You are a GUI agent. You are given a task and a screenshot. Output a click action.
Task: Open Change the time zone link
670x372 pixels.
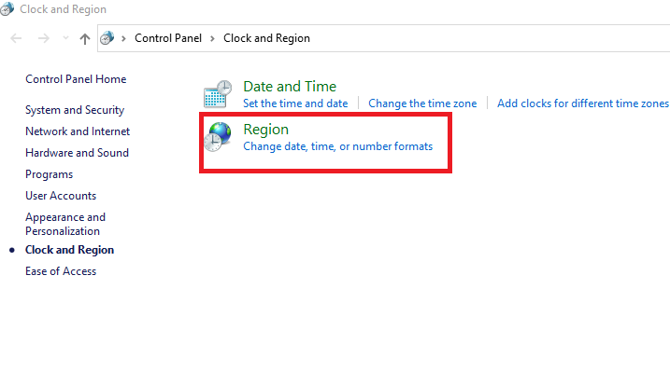pyautogui.click(x=422, y=103)
